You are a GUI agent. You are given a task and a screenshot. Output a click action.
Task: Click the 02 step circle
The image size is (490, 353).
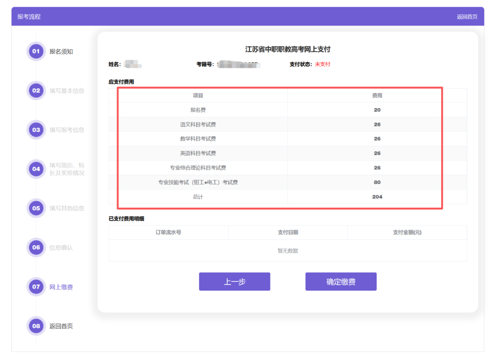tap(36, 91)
